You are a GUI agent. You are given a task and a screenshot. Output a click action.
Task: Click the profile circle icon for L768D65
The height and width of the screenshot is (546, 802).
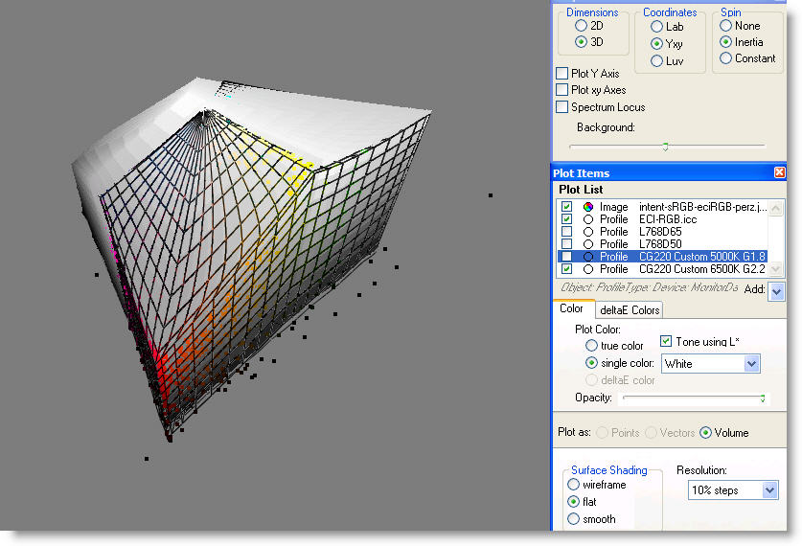(x=587, y=232)
